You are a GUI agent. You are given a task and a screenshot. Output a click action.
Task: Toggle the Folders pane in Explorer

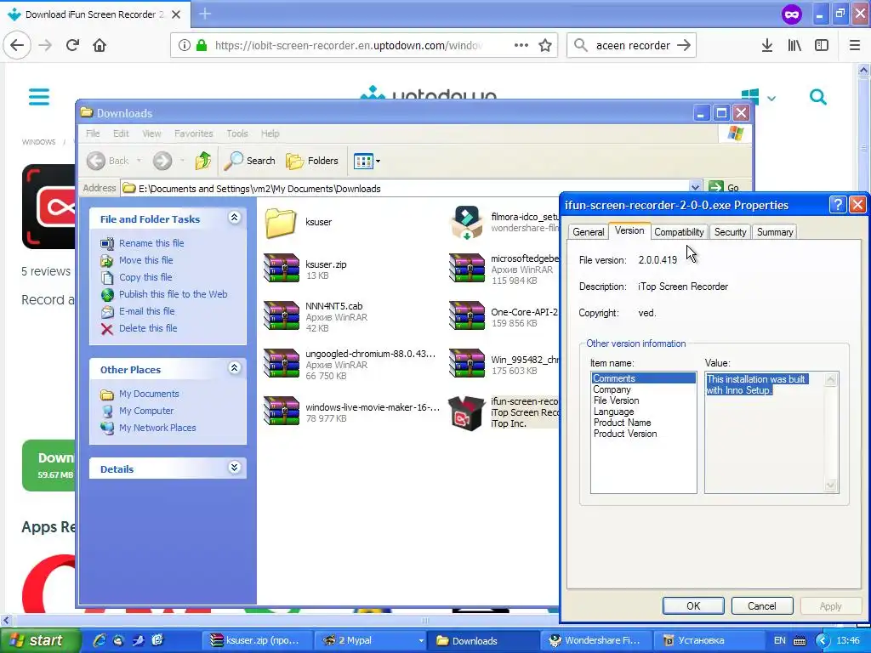[311, 161]
